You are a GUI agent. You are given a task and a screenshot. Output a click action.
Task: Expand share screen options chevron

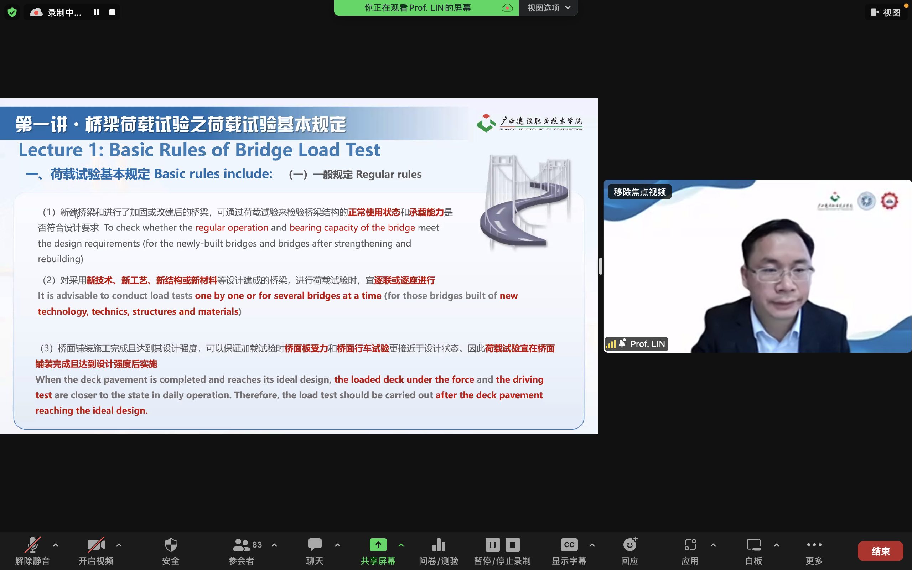tap(401, 545)
